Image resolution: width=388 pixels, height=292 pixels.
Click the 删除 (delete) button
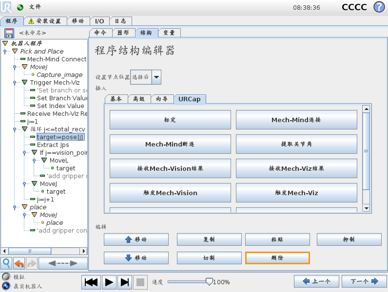pyautogui.click(x=277, y=258)
